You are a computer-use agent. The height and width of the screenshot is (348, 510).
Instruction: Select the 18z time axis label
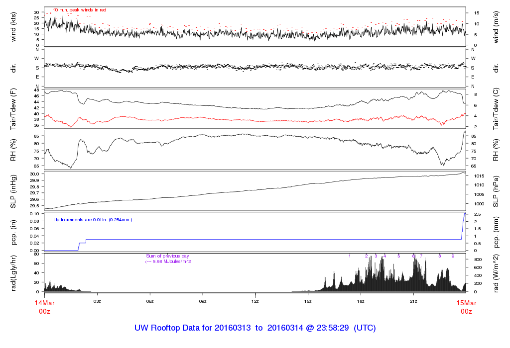tap(361, 301)
